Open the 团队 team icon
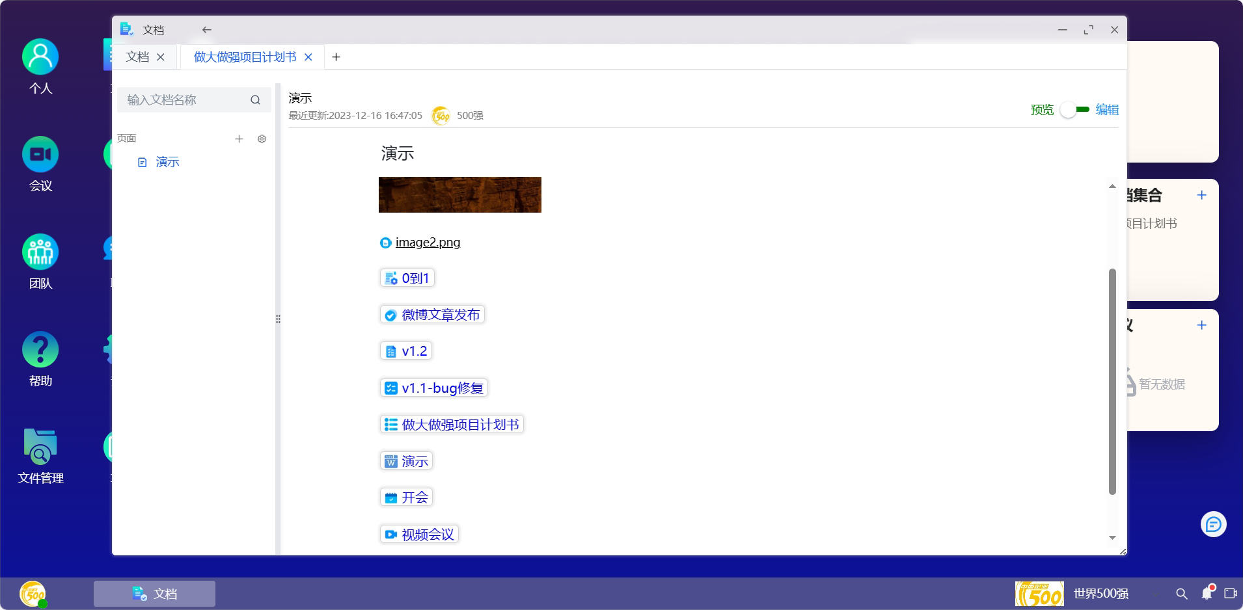The image size is (1243, 610). click(x=40, y=252)
